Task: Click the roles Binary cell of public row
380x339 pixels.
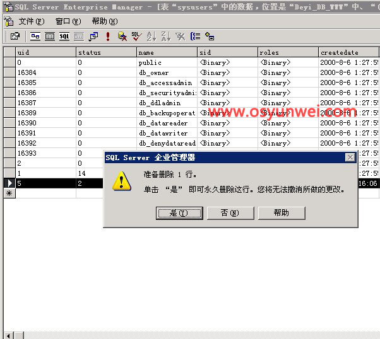Action: click(x=288, y=62)
